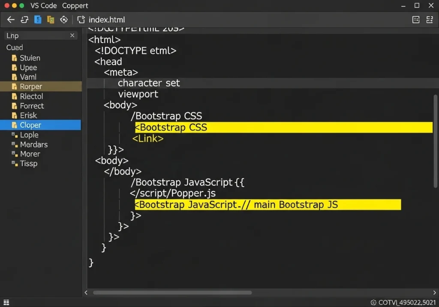This screenshot has width=439, height=307.
Task: Click the horizontal scrollbar's right arrow
Action: tap(430, 293)
